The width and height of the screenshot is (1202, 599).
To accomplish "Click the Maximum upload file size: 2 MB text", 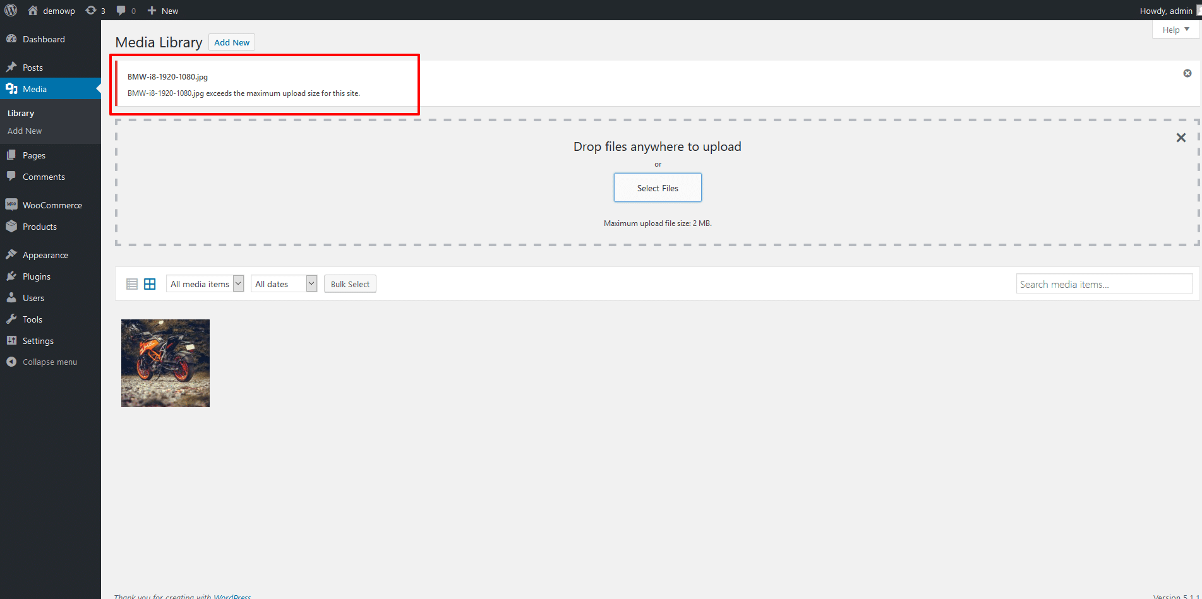I will (658, 223).
